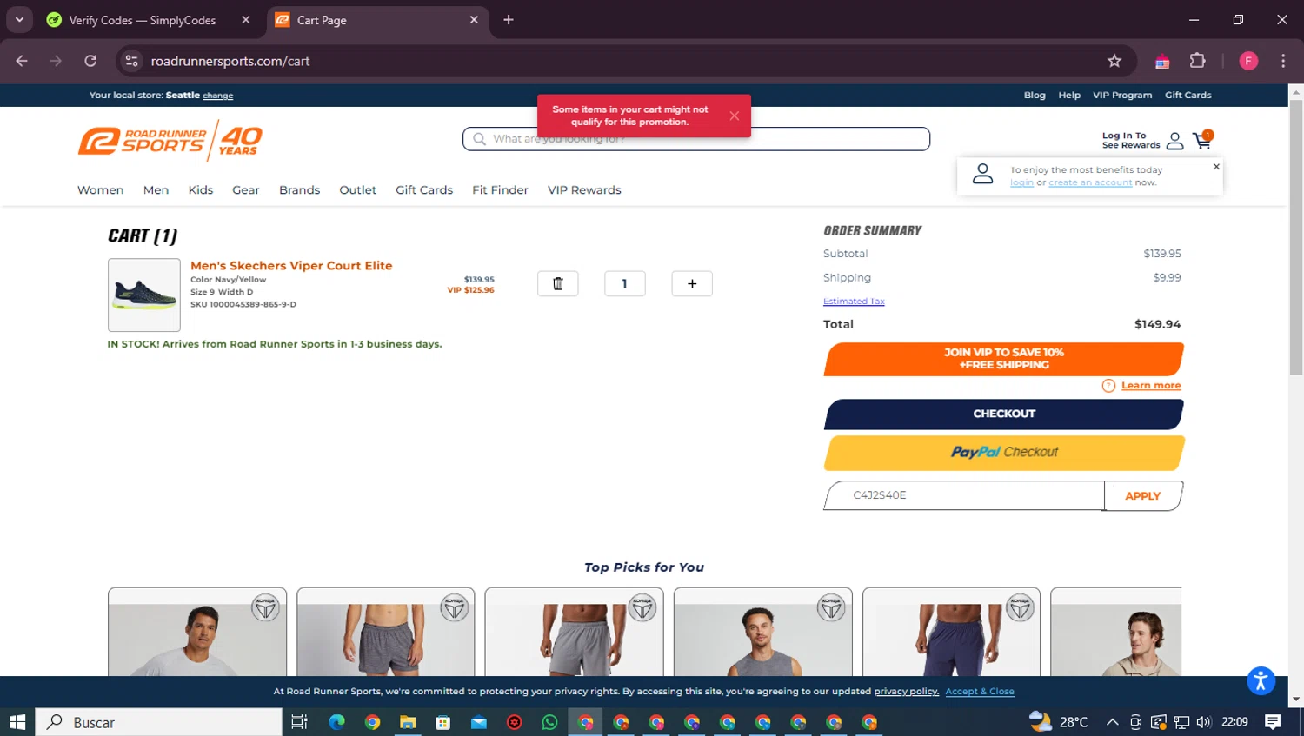Screen dimensions: 1304x736
Task: Open Microsoft Edge from taskbar
Action: coord(336,722)
